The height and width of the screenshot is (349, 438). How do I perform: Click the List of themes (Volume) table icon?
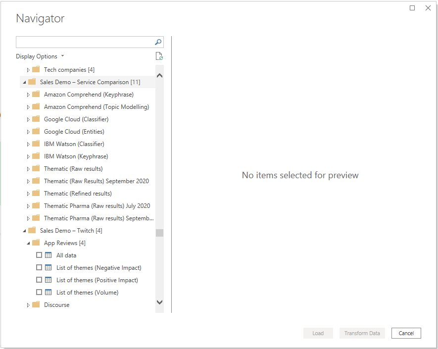tap(49, 292)
